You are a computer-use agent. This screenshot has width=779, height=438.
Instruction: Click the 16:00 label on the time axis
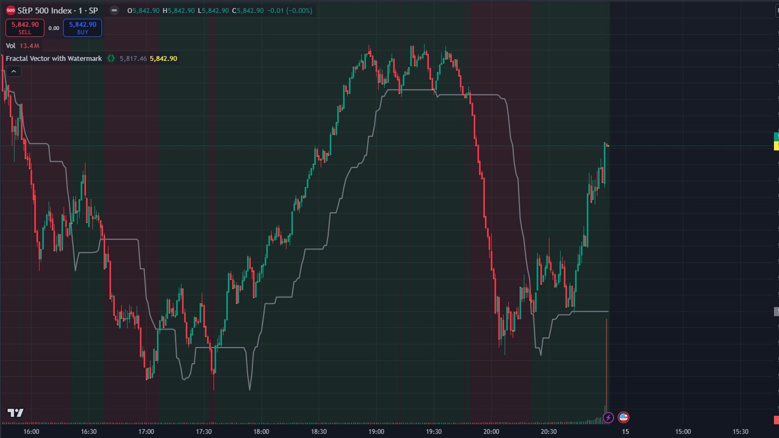click(31, 432)
